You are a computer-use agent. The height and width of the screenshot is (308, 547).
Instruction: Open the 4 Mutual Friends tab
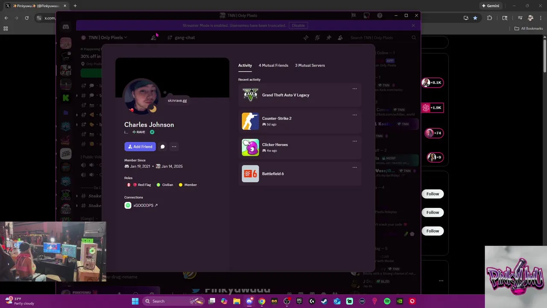coord(273,65)
